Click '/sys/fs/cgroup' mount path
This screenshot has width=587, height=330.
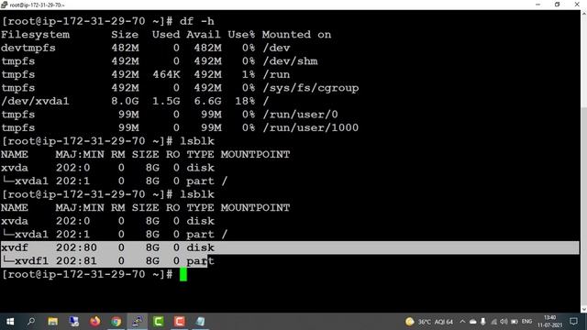tap(311, 88)
